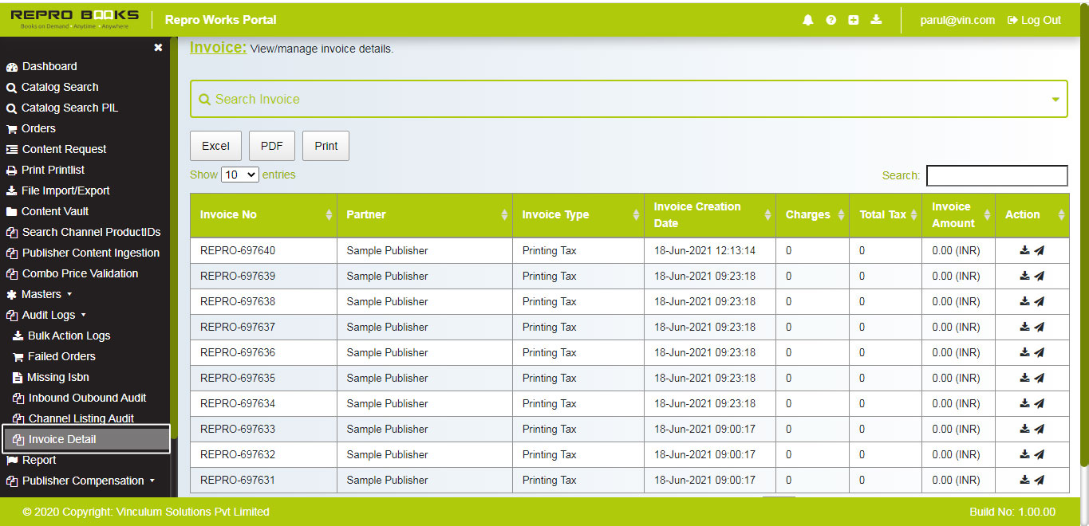The width and height of the screenshot is (1089, 526).
Task: Open notifications via the bell icon
Action: [807, 20]
